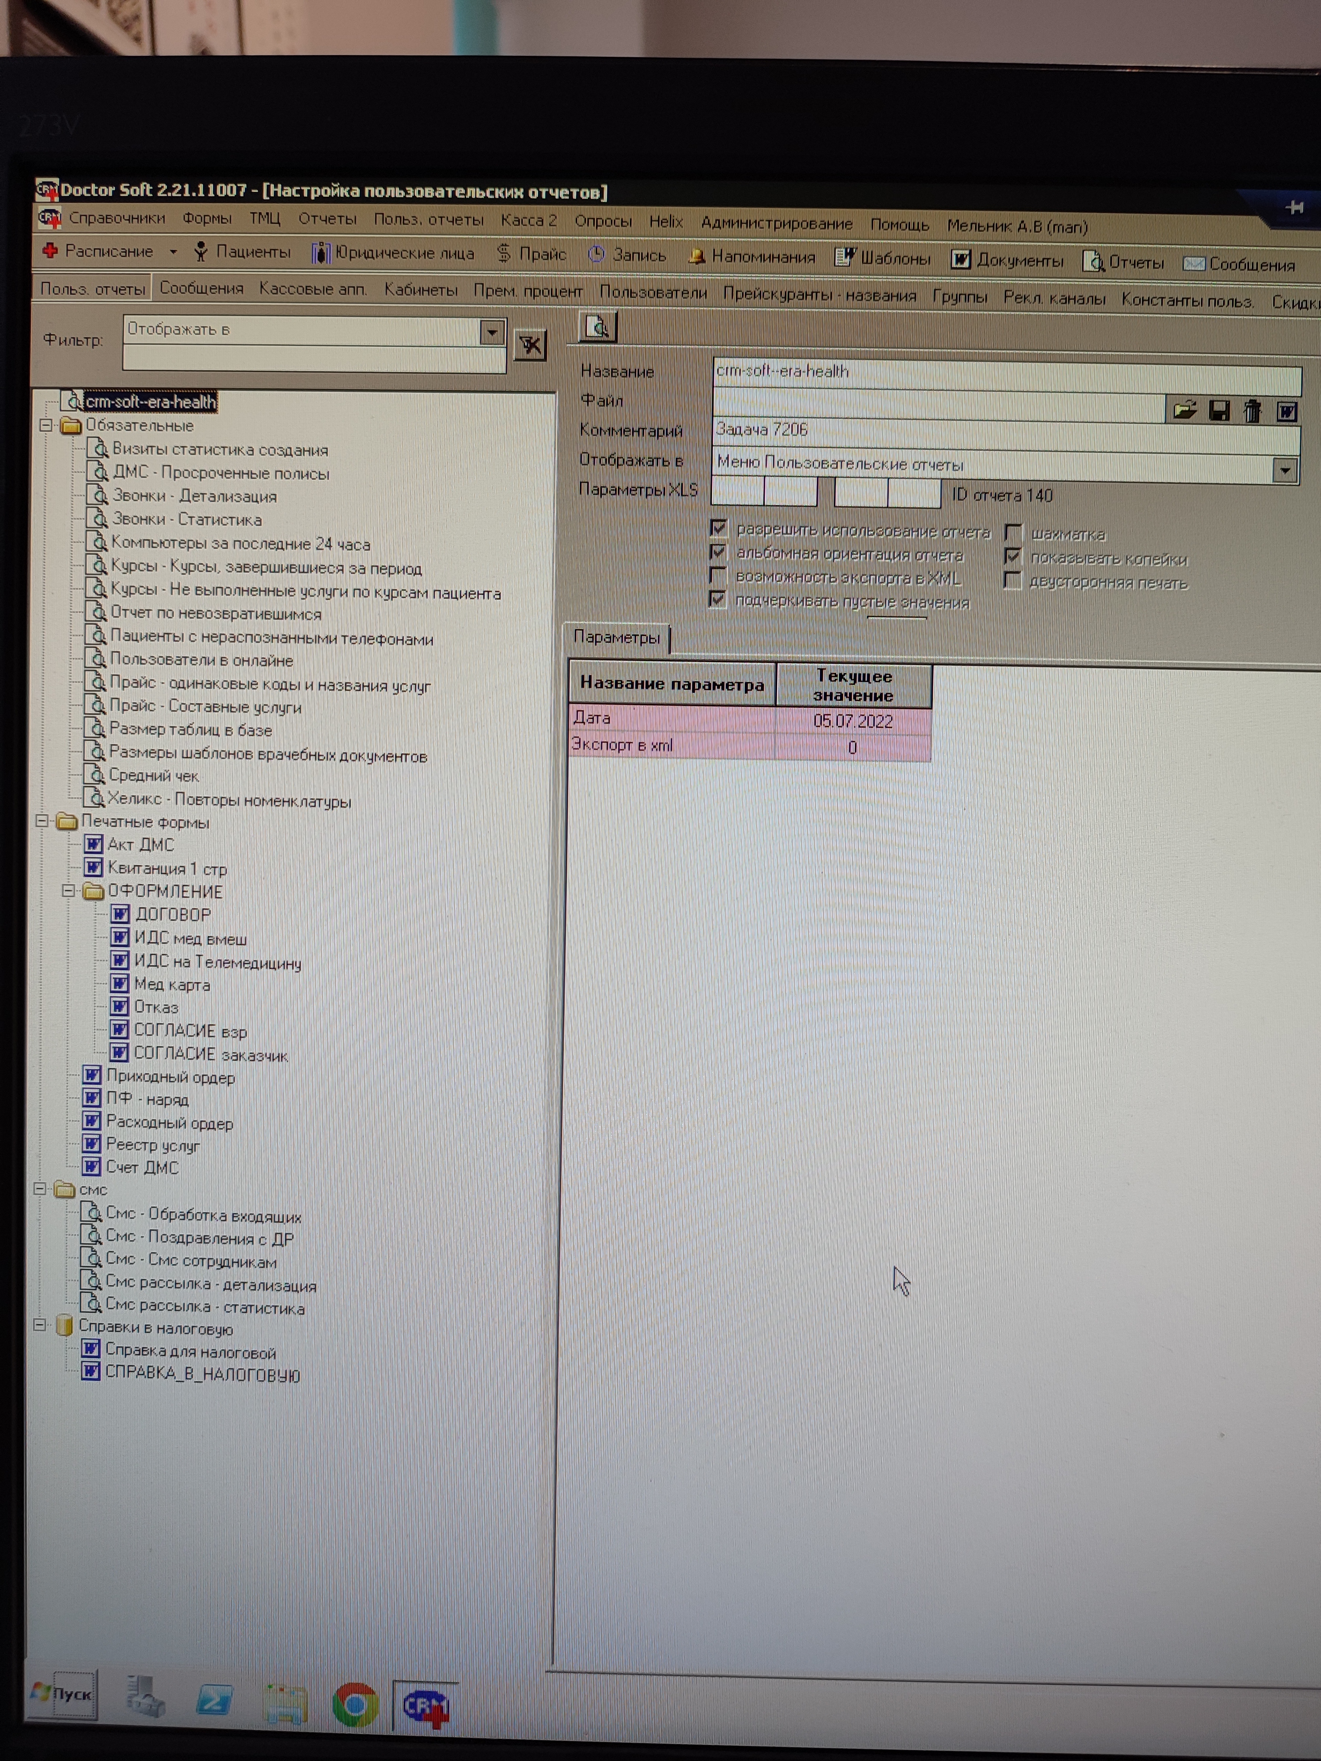
Task: Click the report preview icon above Название
Action: [597, 326]
